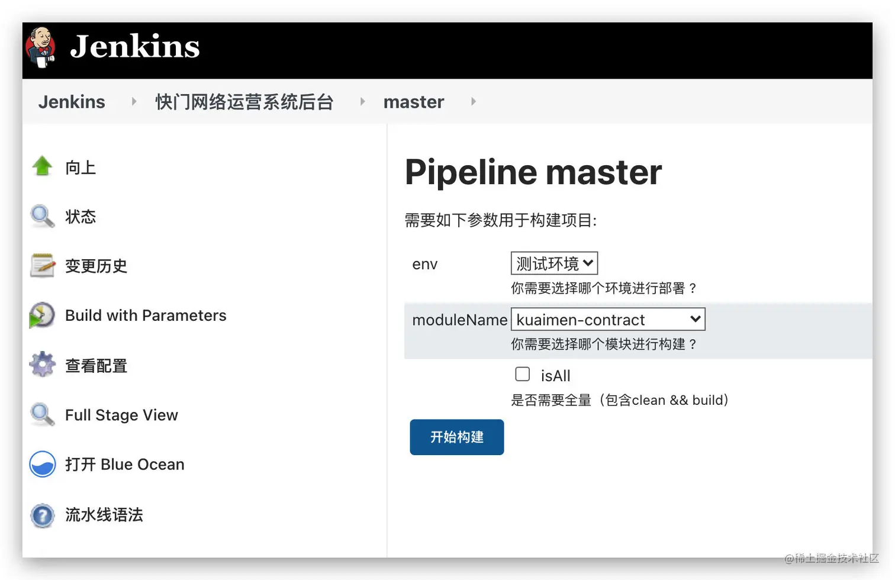Click the description 你需要选择哪个环境进行部署？
Image resolution: width=895 pixels, height=580 pixels.
tap(604, 288)
